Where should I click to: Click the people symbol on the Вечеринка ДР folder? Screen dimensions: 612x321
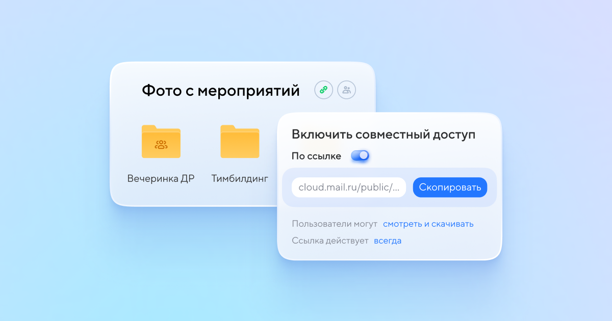[x=161, y=144]
